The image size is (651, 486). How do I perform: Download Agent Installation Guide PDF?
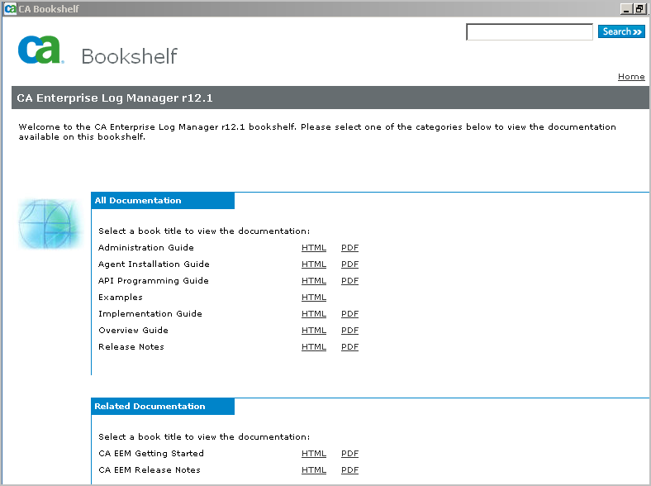click(x=349, y=264)
